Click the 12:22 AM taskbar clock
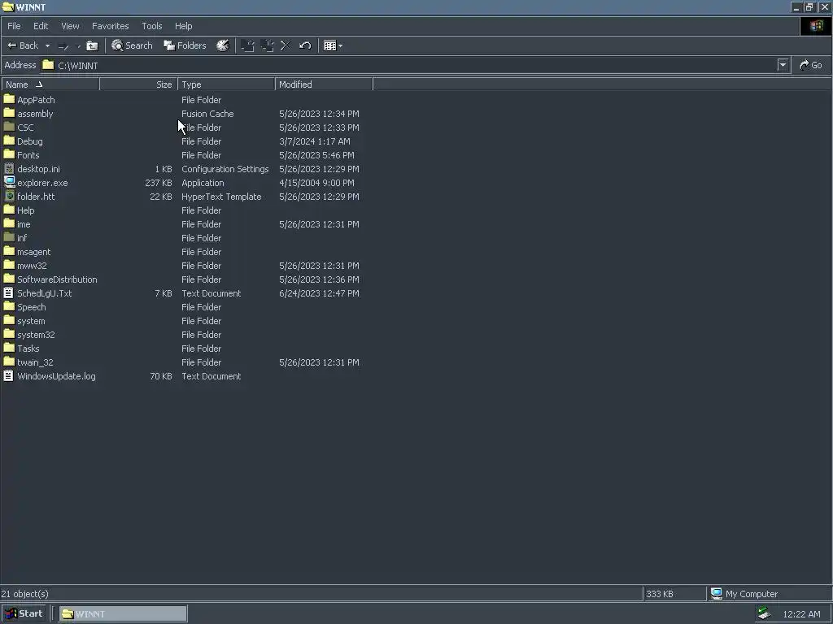This screenshot has width=833, height=624. pos(801,614)
